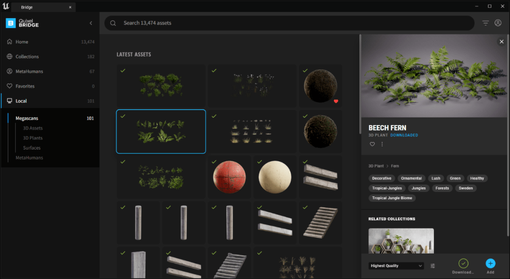Image resolution: width=510 pixels, height=279 pixels.
Task: Click the download settings sliders icon
Action: (433, 265)
